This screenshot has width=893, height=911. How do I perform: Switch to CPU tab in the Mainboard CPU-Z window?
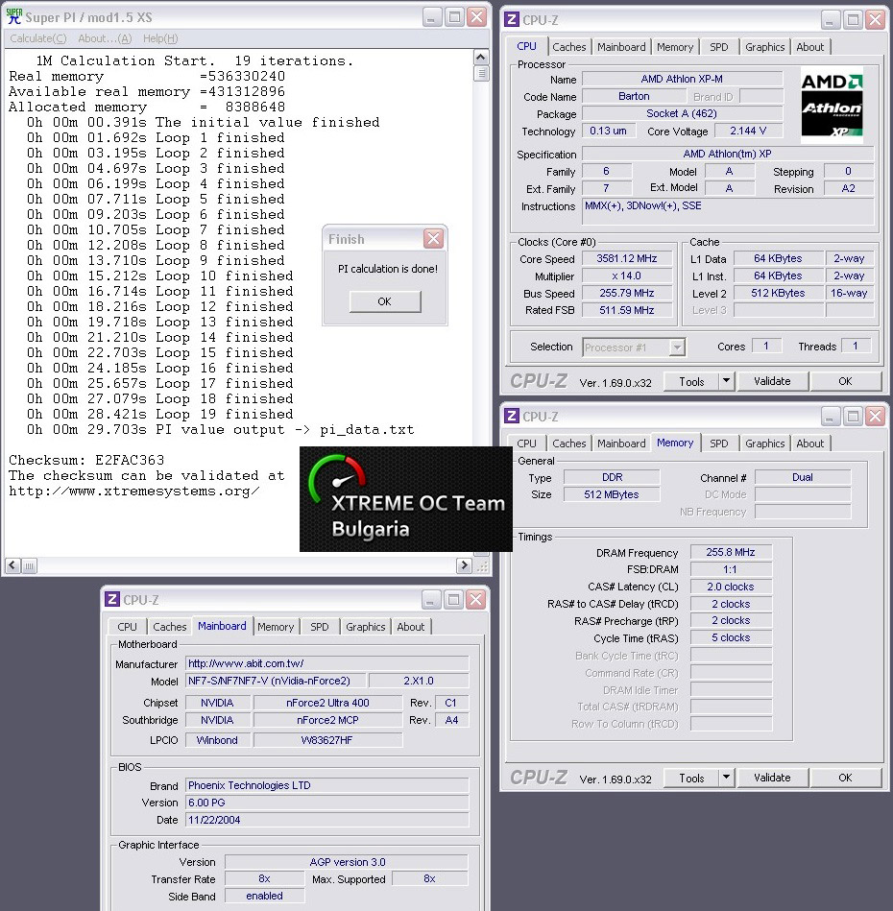click(128, 627)
